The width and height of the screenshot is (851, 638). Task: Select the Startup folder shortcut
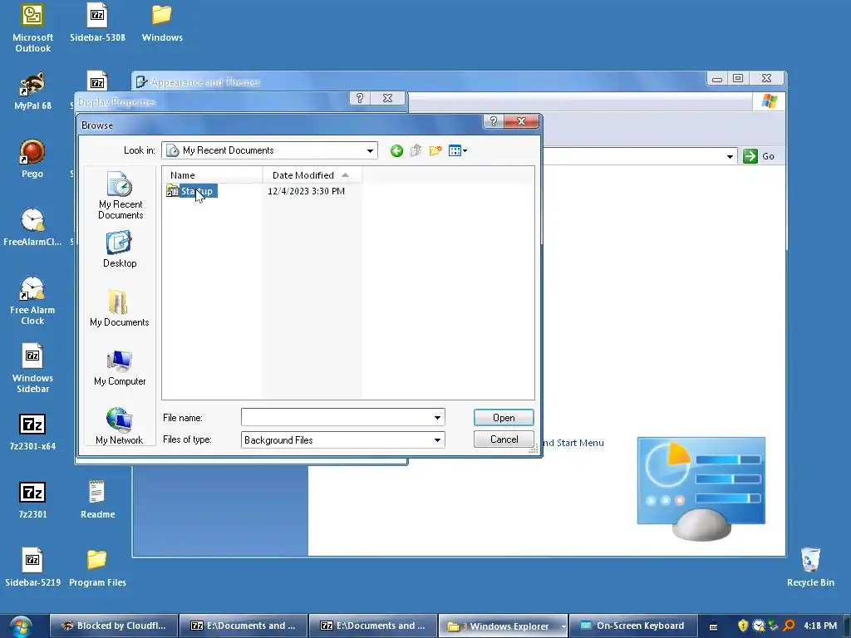coord(191,191)
